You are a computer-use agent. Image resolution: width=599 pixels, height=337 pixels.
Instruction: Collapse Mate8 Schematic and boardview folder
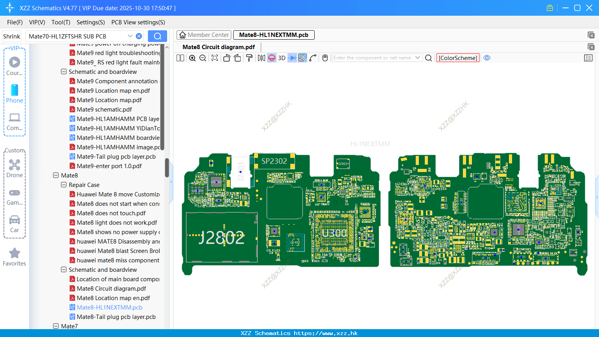(x=64, y=270)
